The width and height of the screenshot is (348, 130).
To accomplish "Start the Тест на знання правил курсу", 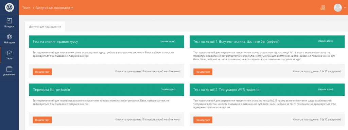I will pyautogui.click(x=42, y=72).
